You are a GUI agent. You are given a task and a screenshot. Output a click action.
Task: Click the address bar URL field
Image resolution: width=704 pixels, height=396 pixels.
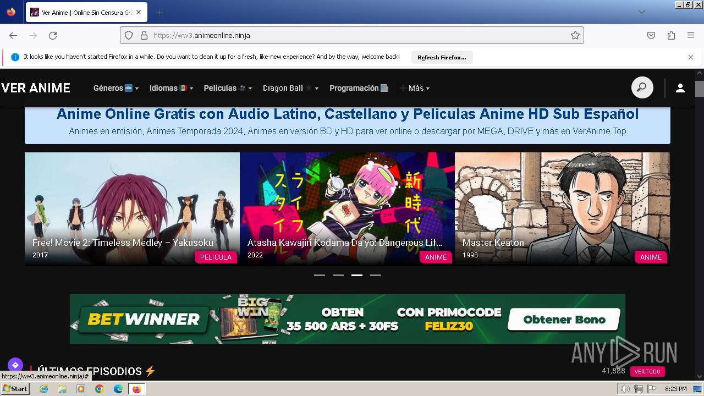pos(352,35)
